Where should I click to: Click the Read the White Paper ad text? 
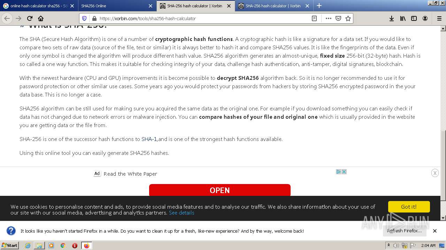pos(130,174)
